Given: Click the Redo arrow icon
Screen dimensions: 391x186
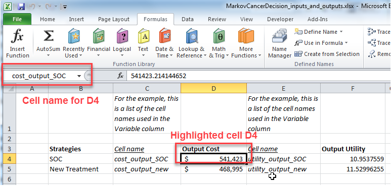Looking at the screenshot, I should tap(49, 7).
